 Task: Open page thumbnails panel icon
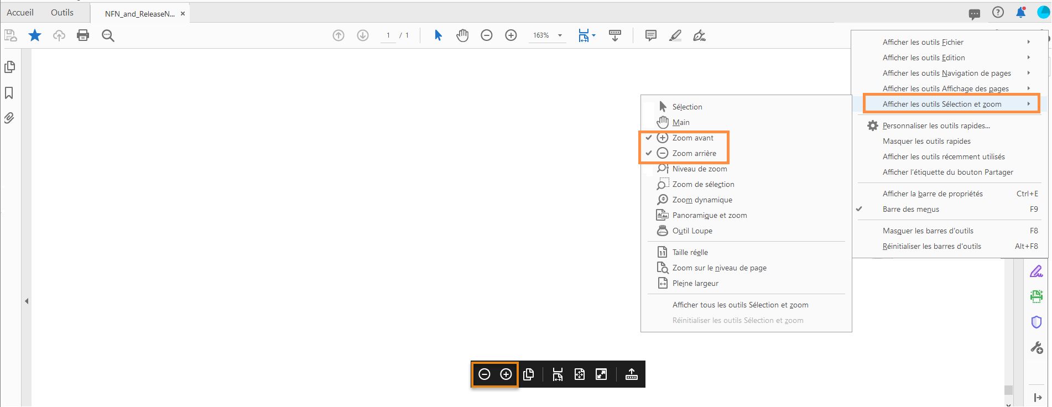(9, 67)
